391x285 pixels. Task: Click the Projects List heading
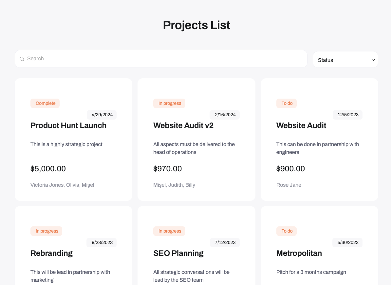(196, 25)
